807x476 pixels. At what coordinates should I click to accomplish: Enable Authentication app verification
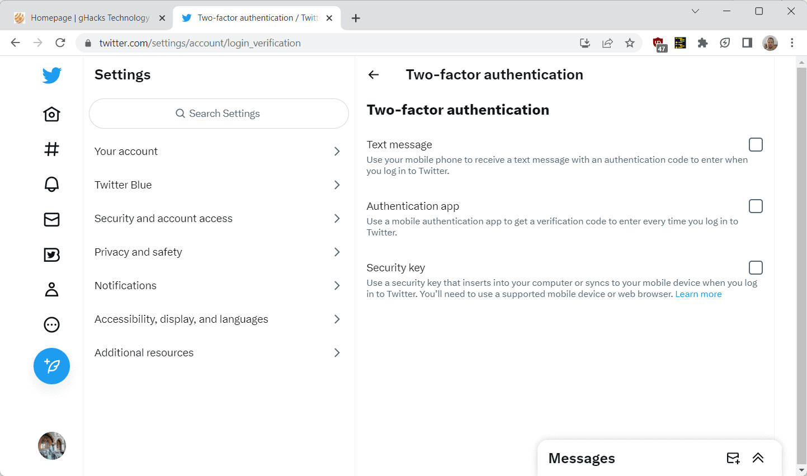pos(756,206)
